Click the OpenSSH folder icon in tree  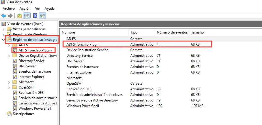pos(15,87)
